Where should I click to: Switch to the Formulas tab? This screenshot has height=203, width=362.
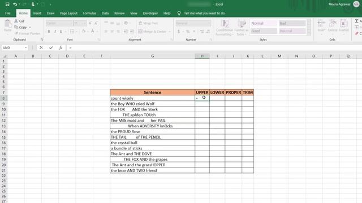(x=89, y=13)
